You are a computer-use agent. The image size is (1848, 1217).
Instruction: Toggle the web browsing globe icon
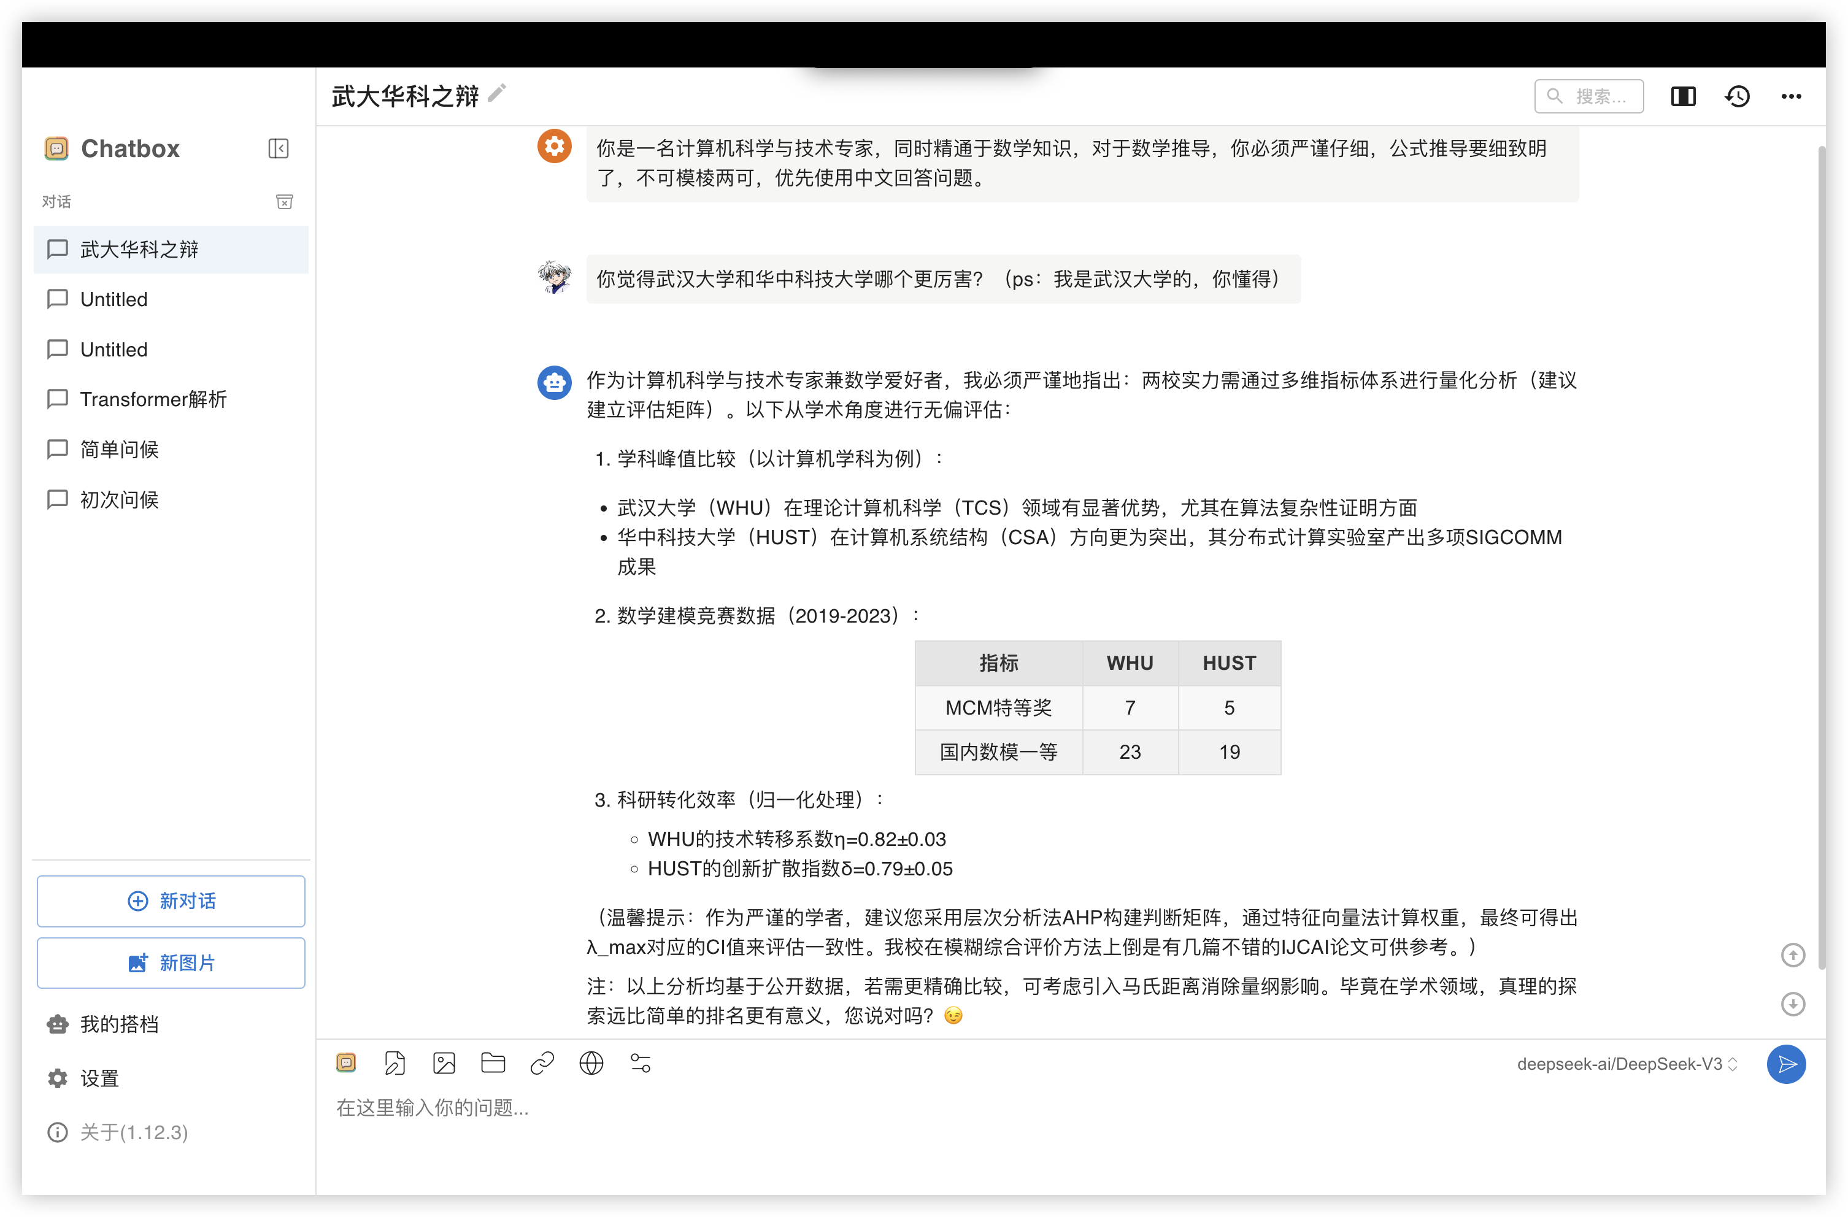click(x=591, y=1062)
